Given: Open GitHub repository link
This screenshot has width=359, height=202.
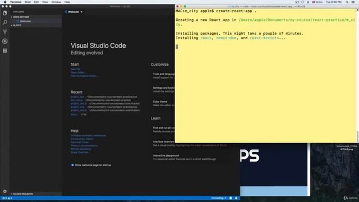Looking at the screenshot, I should pyautogui.click(x=81, y=149).
